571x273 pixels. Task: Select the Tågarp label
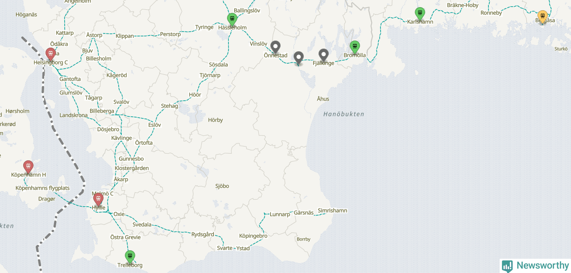[x=94, y=98]
